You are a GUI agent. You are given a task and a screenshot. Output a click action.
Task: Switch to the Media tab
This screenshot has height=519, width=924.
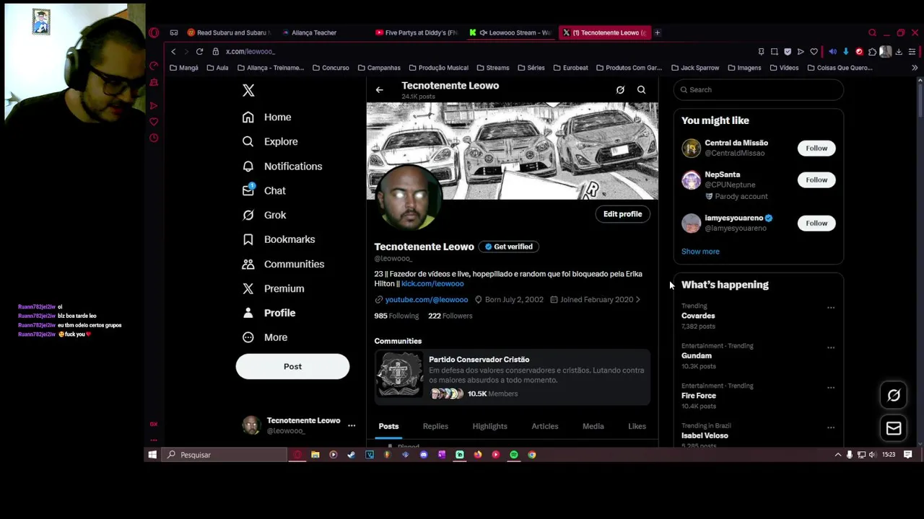pyautogui.click(x=593, y=426)
